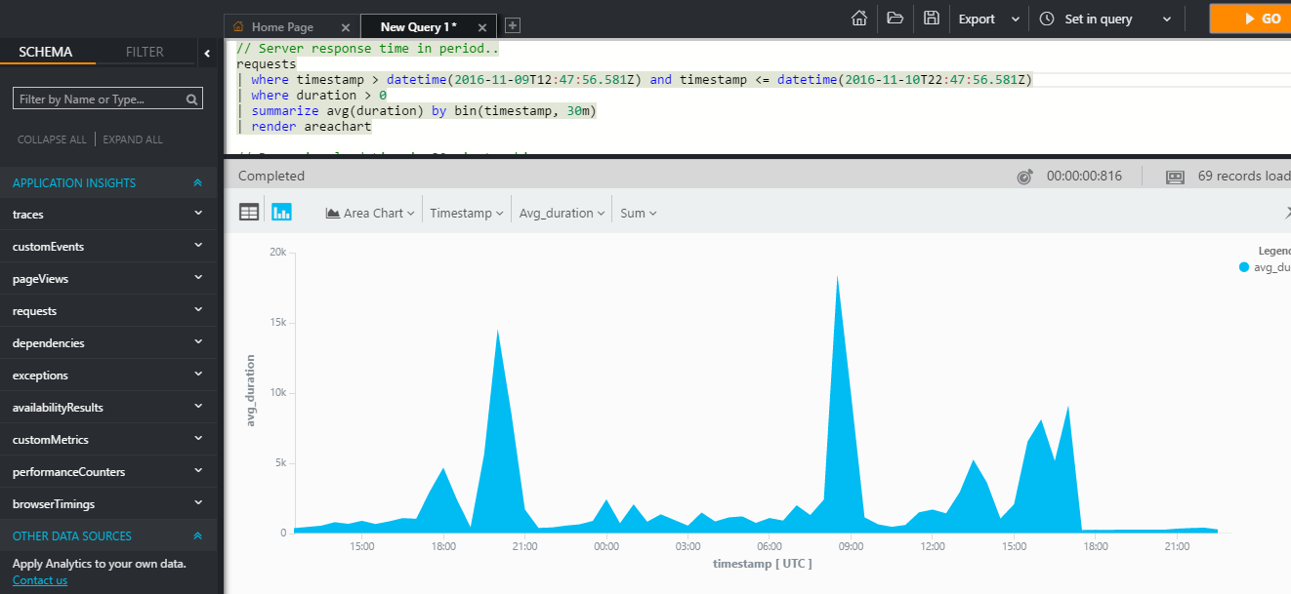The width and height of the screenshot is (1291, 594).
Task: Switch results to table view
Action: (248, 212)
